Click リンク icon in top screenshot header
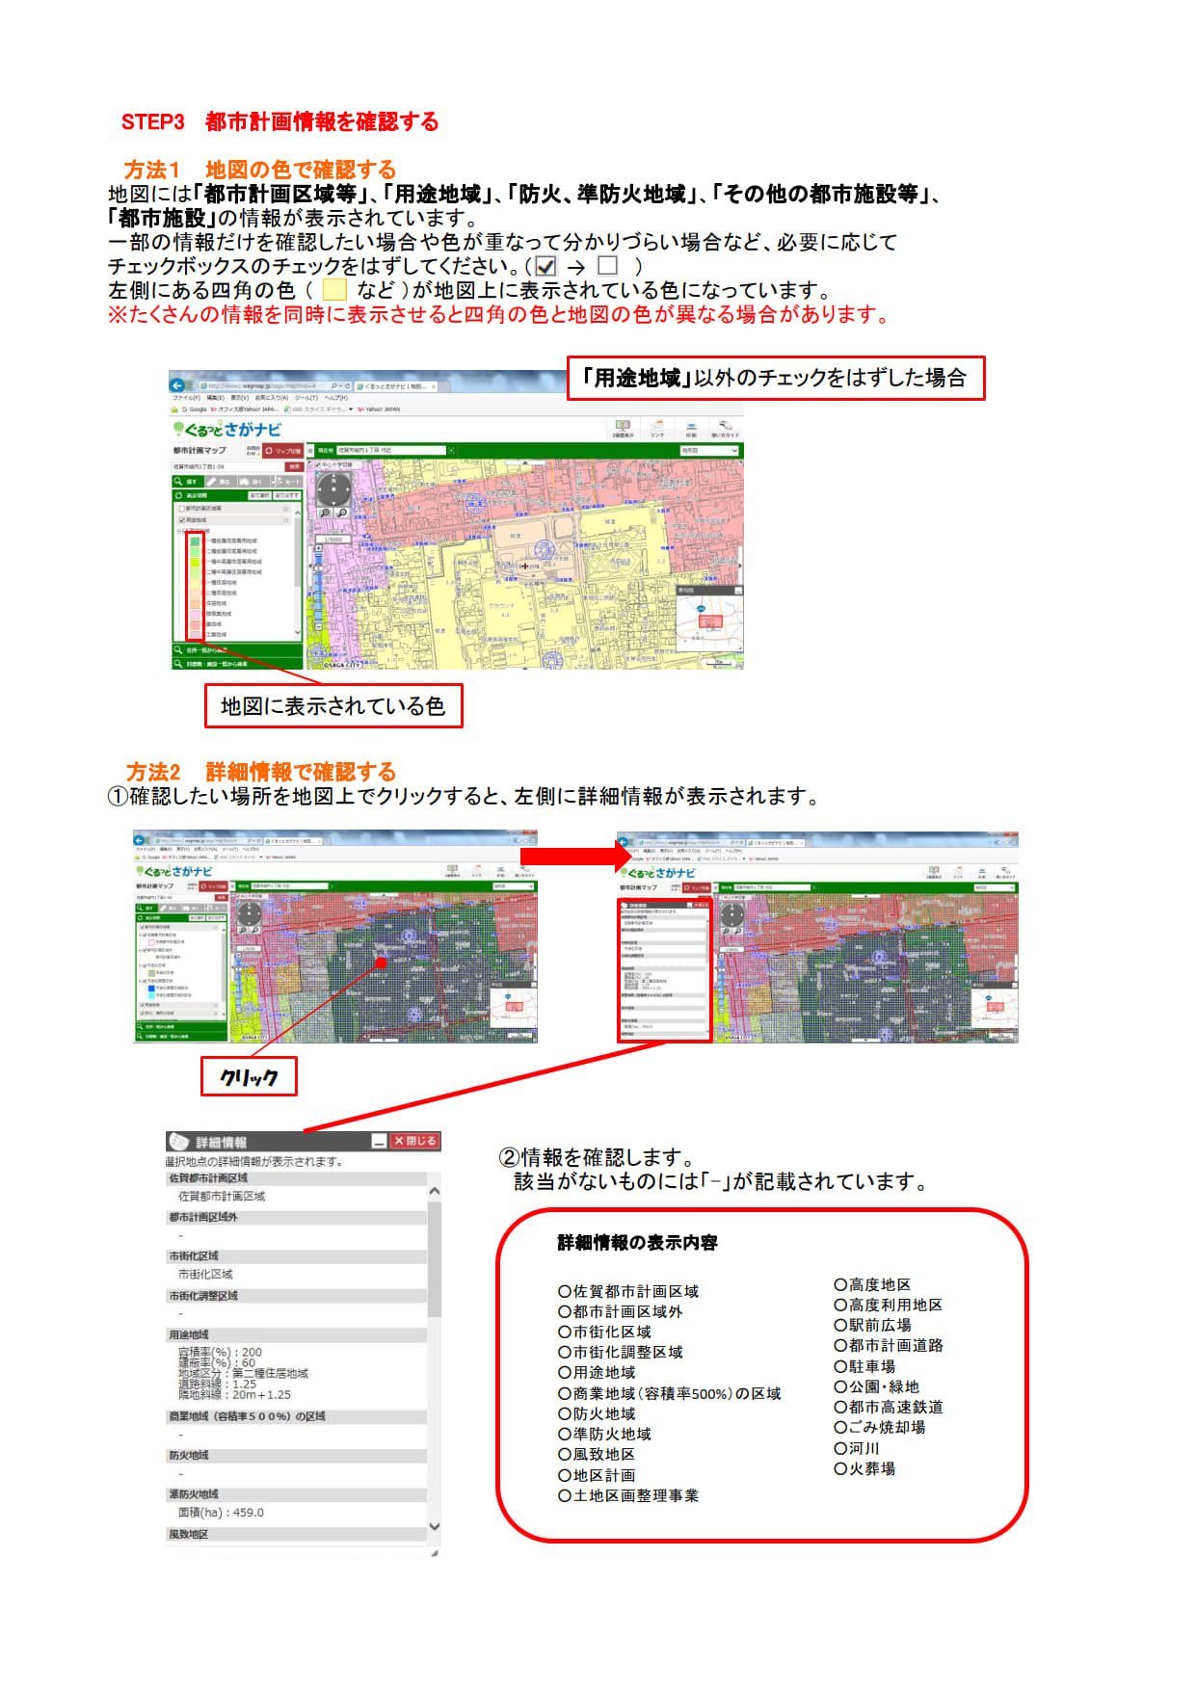Viewport: 1196px width, 1689px height. [x=657, y=429]
